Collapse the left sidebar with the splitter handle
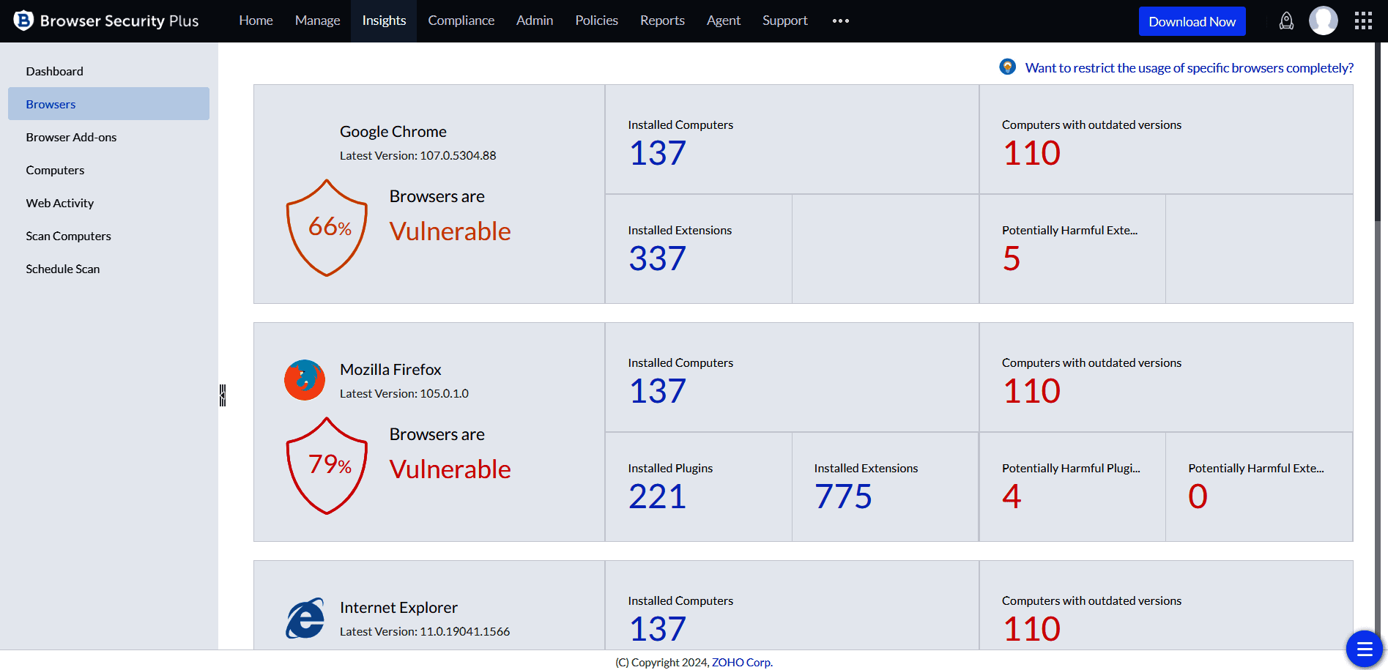Screen dimensions: 1388x670 [x=223, y=395]
